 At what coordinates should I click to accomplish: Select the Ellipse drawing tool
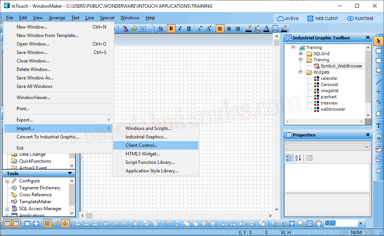coord(379,70)
